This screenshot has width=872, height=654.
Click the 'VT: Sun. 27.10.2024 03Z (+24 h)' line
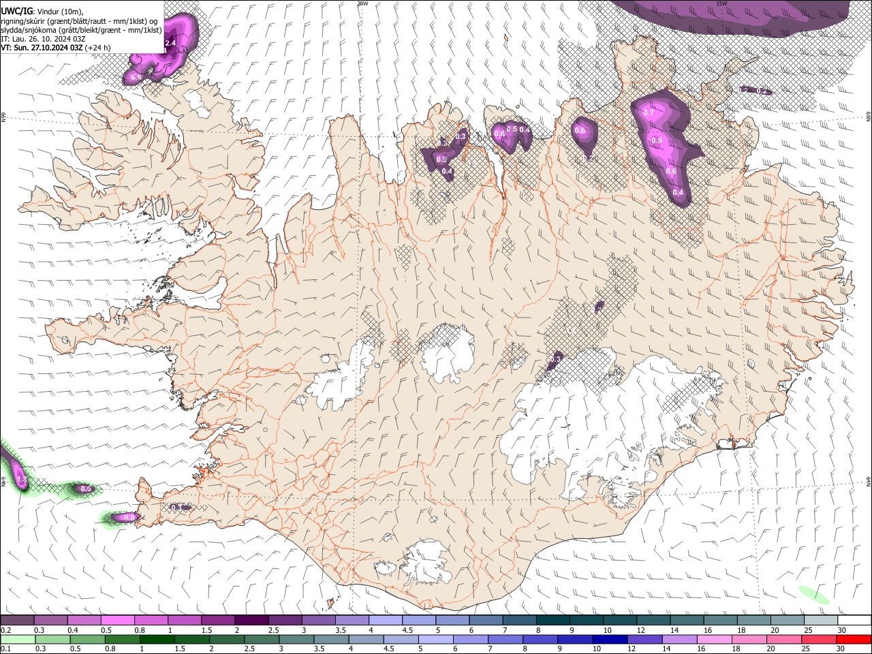tap(56, 48)
